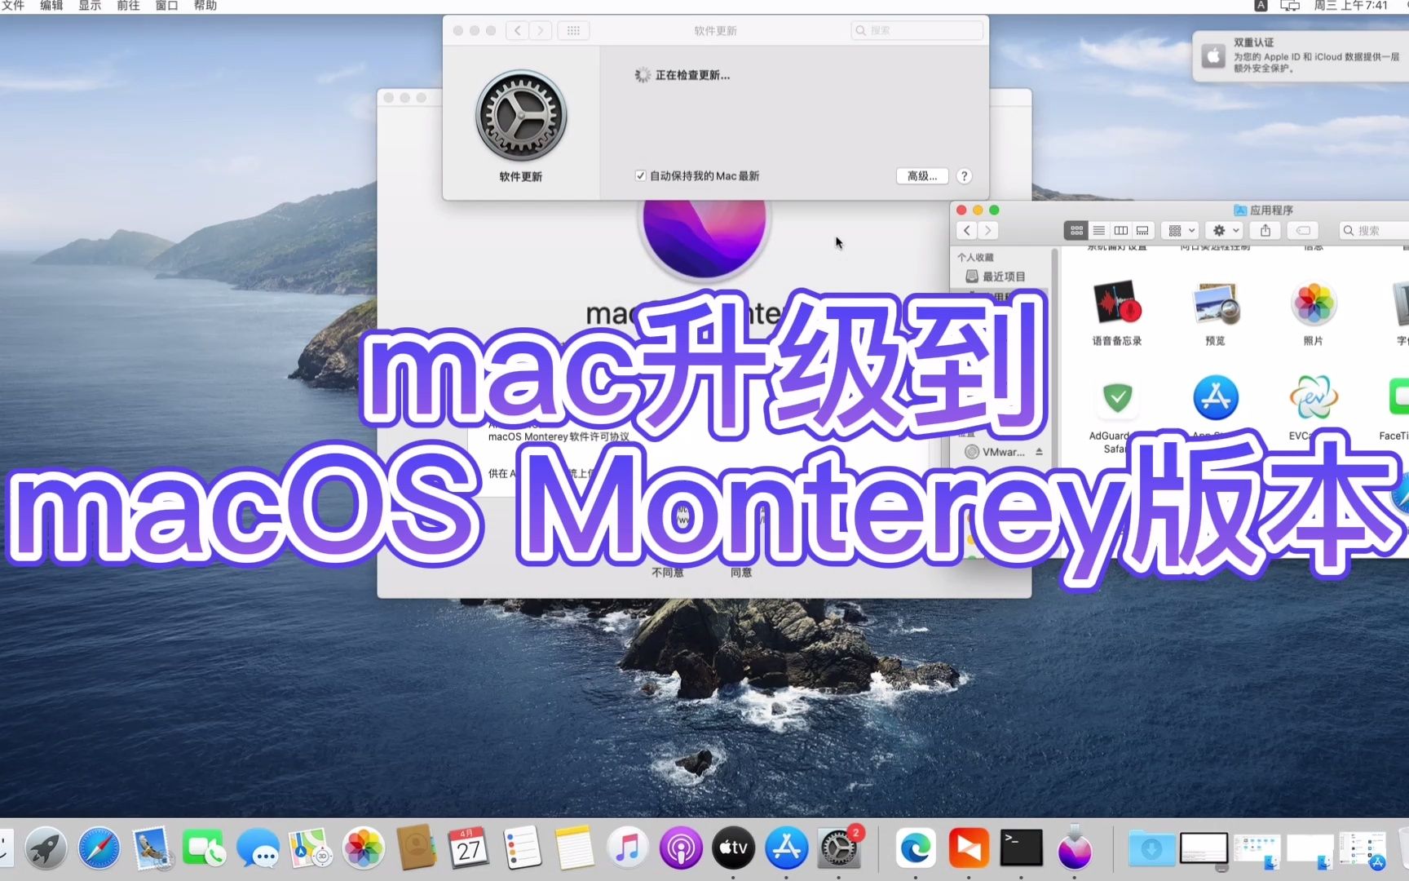Click the 高级... button in Software Update
This screenshot has width=1409, height=881.
point(922,176)
